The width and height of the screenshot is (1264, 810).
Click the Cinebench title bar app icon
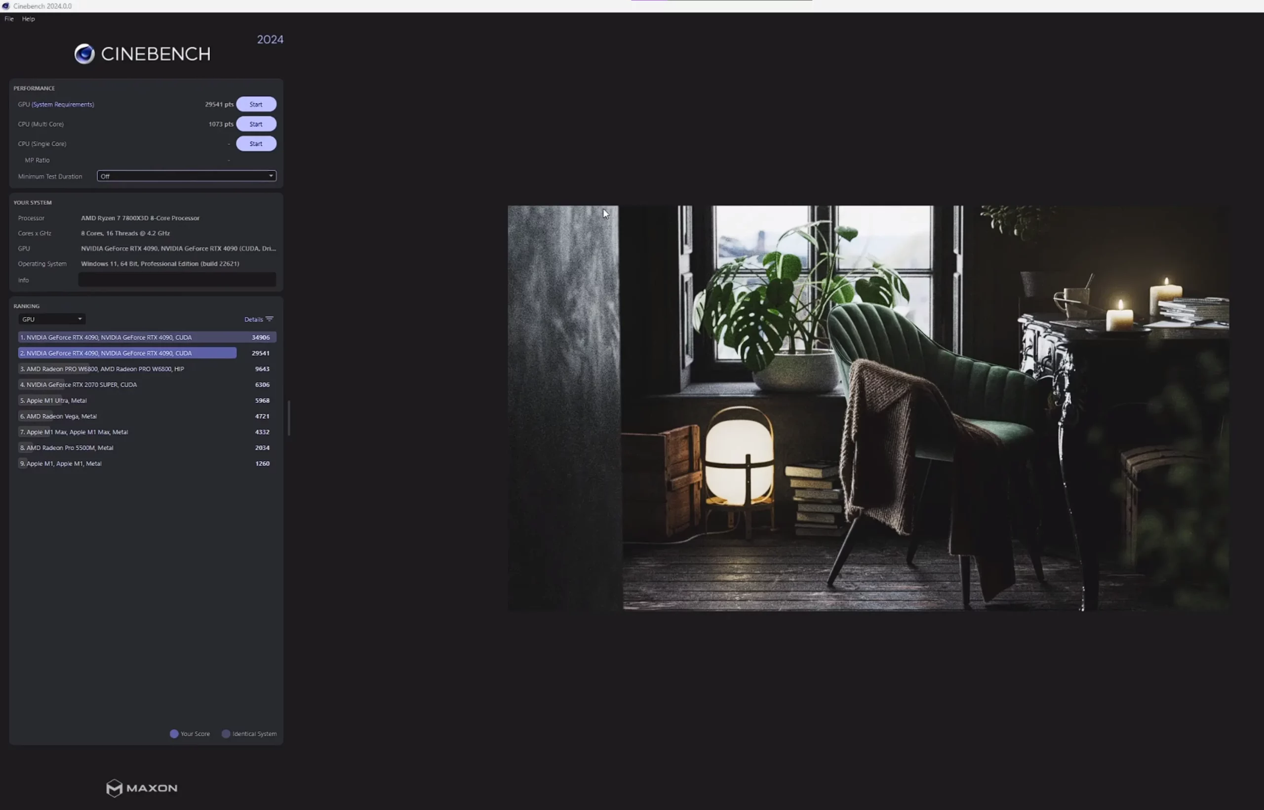[x=6, y=6]
